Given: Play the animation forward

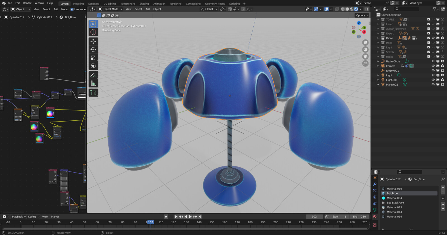Looking at the screenshot, I should pos(190,217).
